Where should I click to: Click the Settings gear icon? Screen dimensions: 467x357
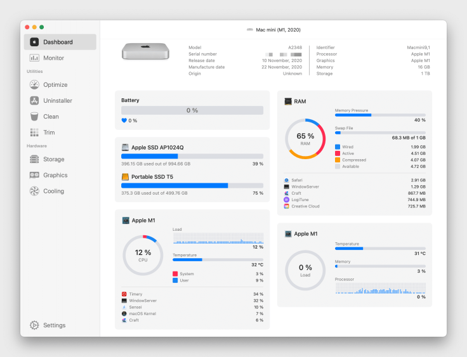click(x=34, y=325)
